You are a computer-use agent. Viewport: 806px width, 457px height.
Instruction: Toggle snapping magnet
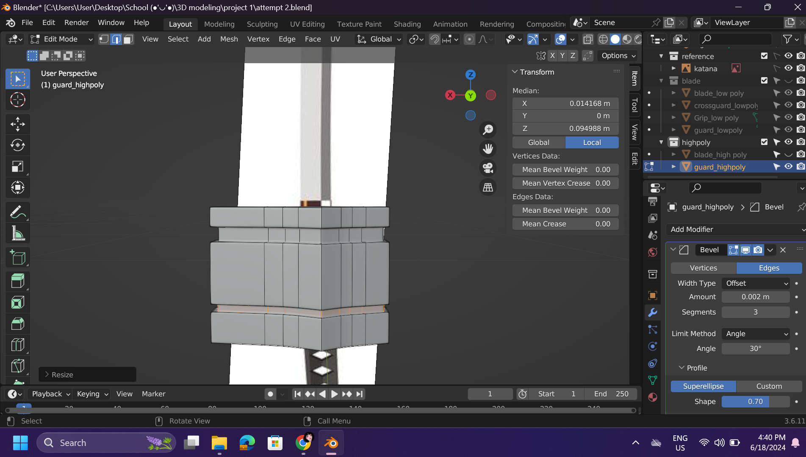(x=435, y=39)
